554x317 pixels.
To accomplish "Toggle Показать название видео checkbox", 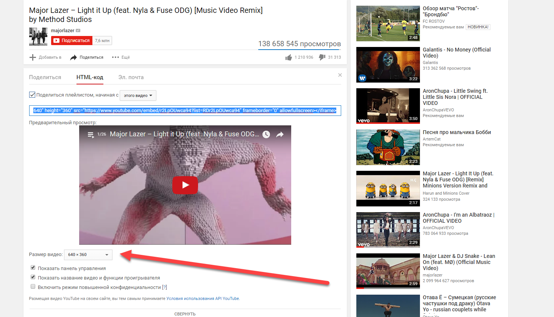I will pos(33,277).
